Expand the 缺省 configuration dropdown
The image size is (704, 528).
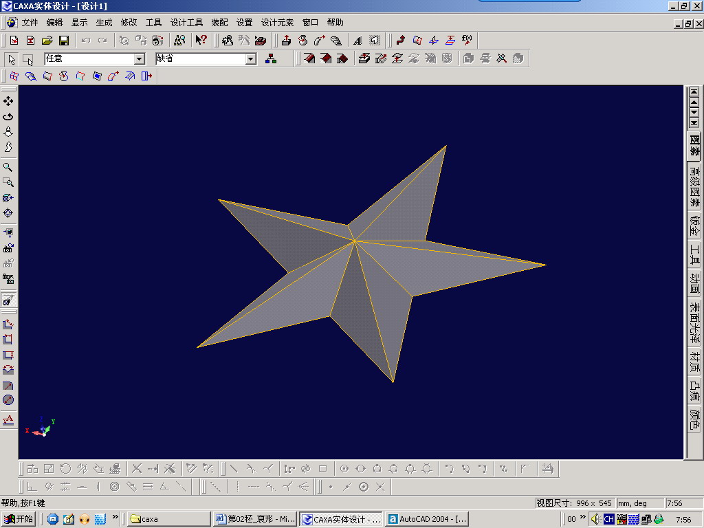pyautogui.click(x=251, y=59)
